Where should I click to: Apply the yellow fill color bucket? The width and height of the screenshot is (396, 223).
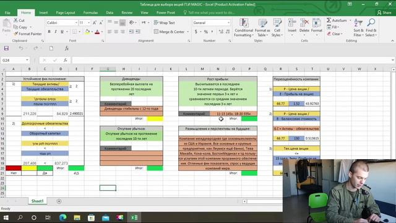tap(87, 32)
